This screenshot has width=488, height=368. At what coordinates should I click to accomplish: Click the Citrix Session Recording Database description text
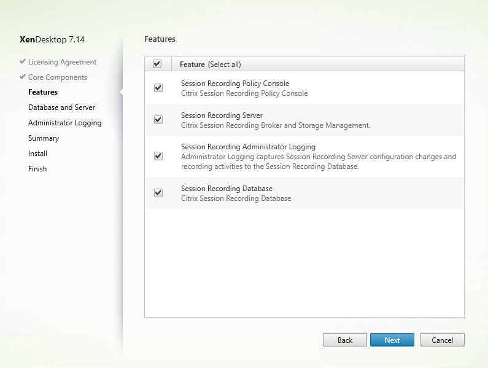point(236,198)
